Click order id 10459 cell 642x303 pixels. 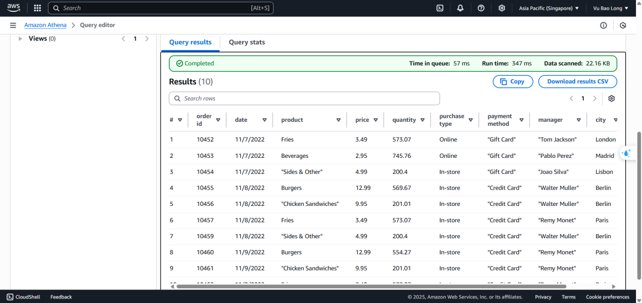click(205, 236)
